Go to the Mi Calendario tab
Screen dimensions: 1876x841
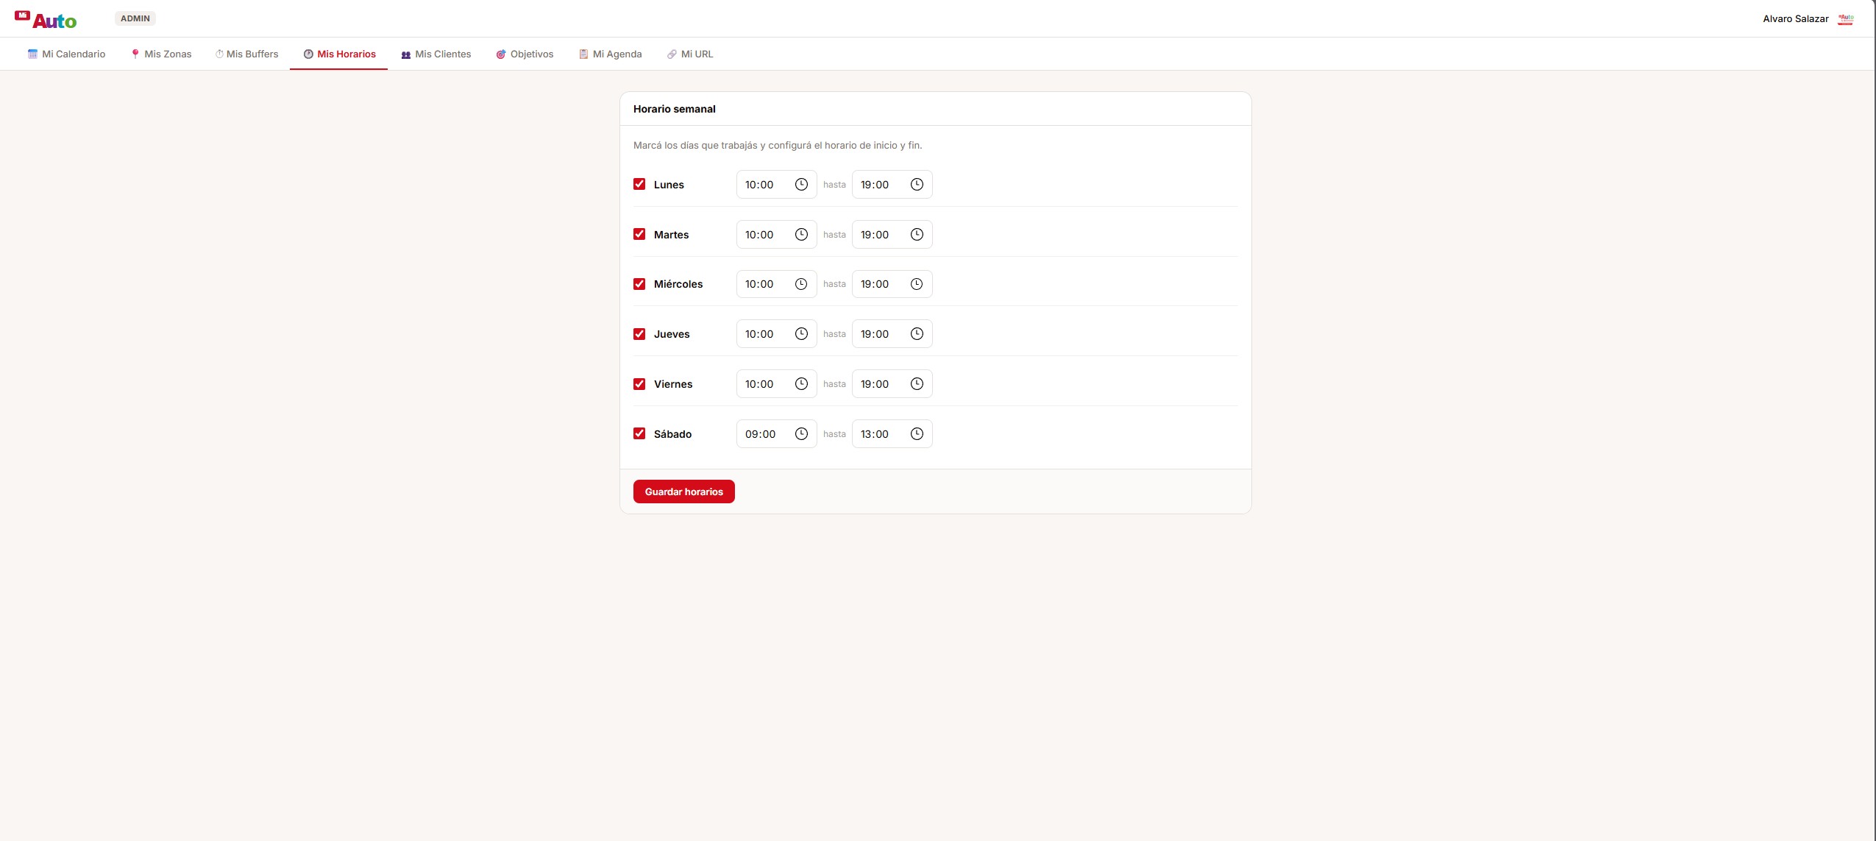point(66,54)
